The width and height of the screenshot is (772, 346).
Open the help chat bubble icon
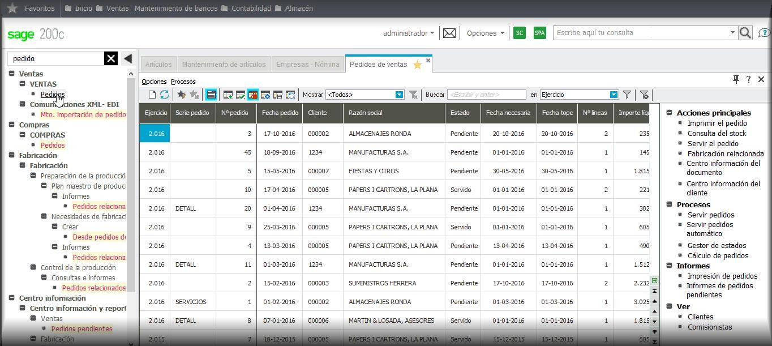(x=764, y=33)
